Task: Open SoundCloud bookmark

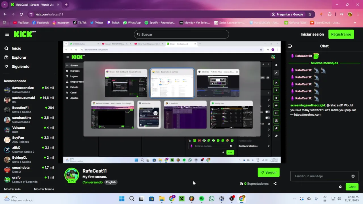Action: [x=325, y=23]
